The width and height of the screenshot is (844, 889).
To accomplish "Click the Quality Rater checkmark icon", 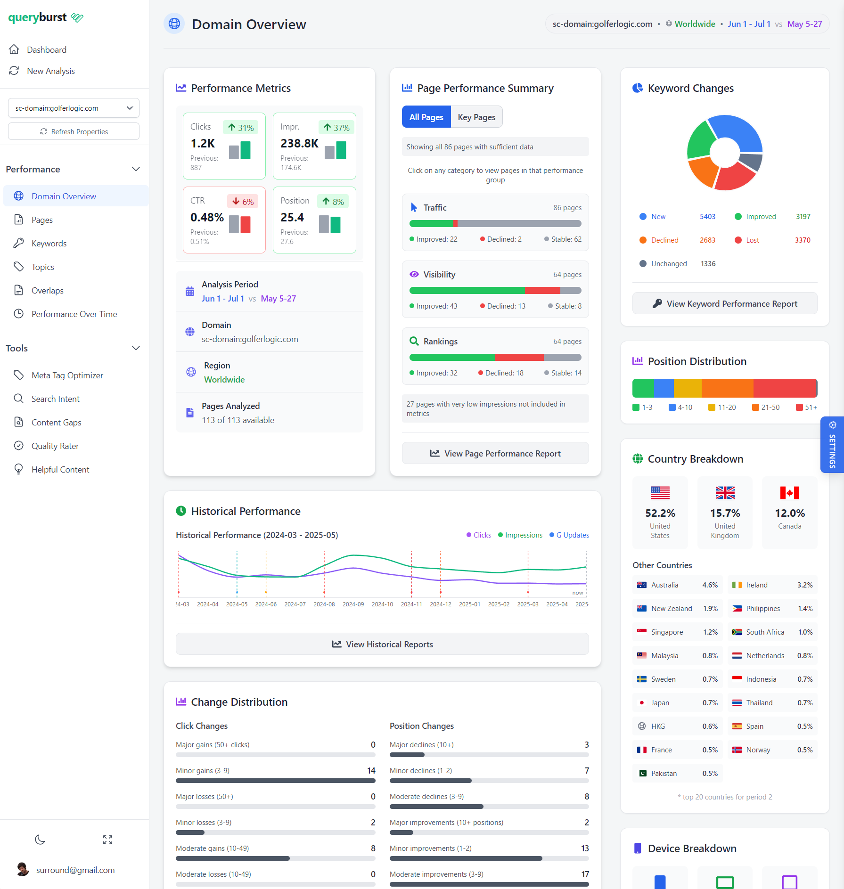I will point(19,446).
